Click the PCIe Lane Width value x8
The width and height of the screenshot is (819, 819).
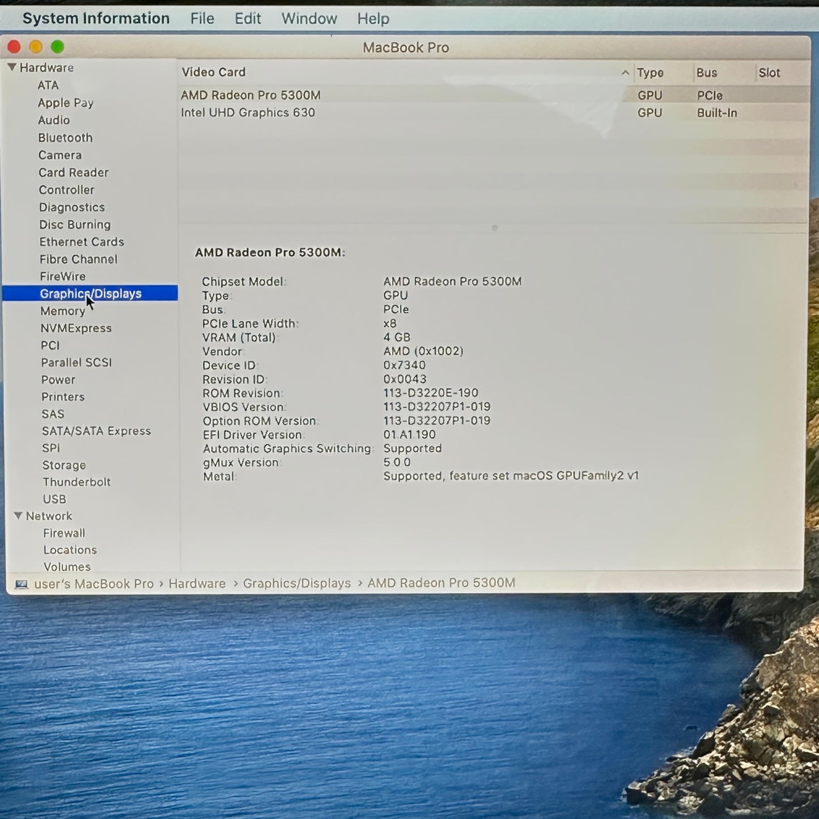pyautogui.click(x=390, y=323)
